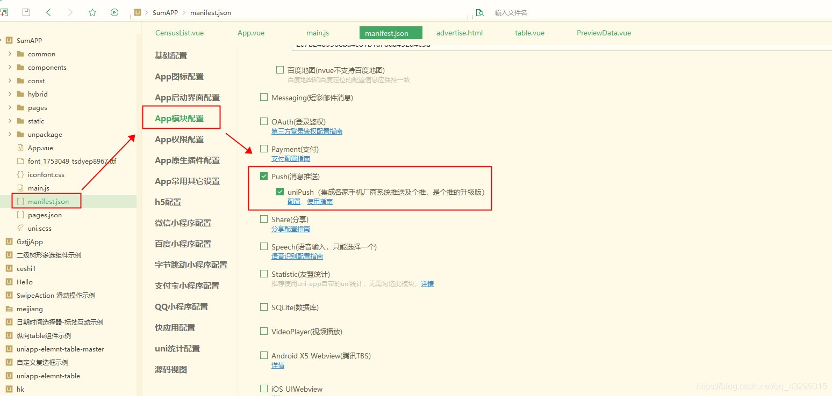The height and width of the screenshot is (396, 832).
Task: Click the ceshi1 project icon
Action: 9,268
